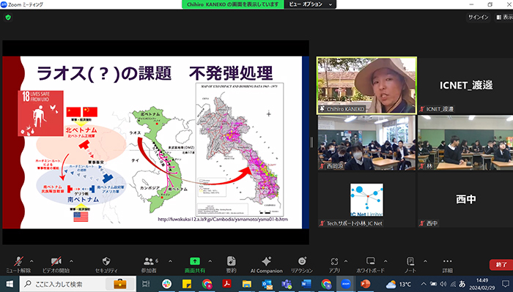This screenshot has width=513, height=292.
Task: Expand audio options arrow beside mute
Action: click(x=32, y=261)
